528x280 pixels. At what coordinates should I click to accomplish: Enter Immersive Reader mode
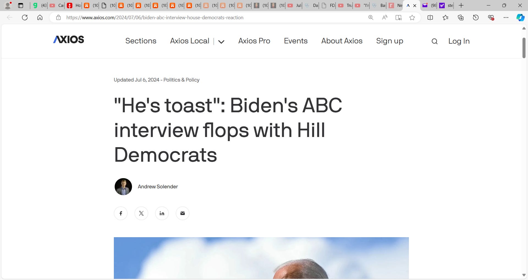[x=398, y=18]
